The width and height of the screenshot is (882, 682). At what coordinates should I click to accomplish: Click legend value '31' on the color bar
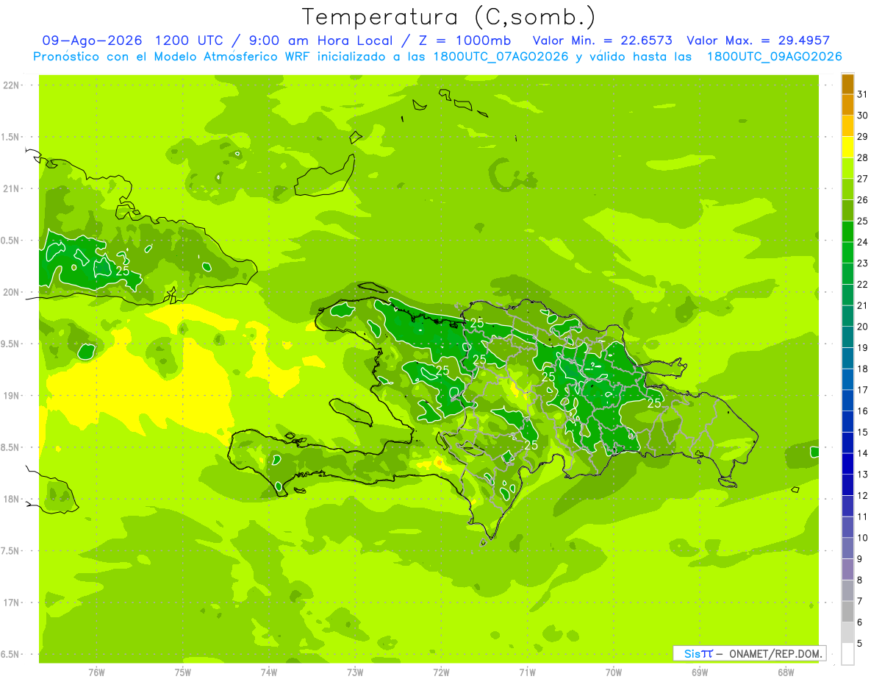[863, 93]
